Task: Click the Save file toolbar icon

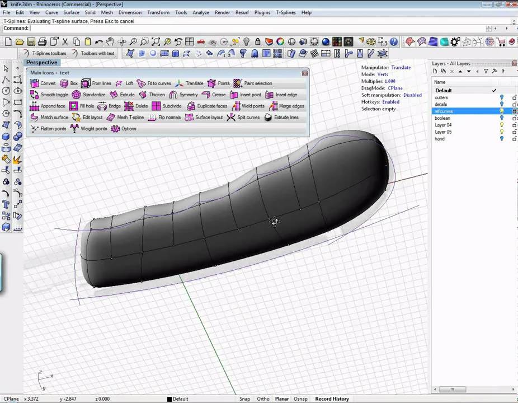Action: [31, 41]
